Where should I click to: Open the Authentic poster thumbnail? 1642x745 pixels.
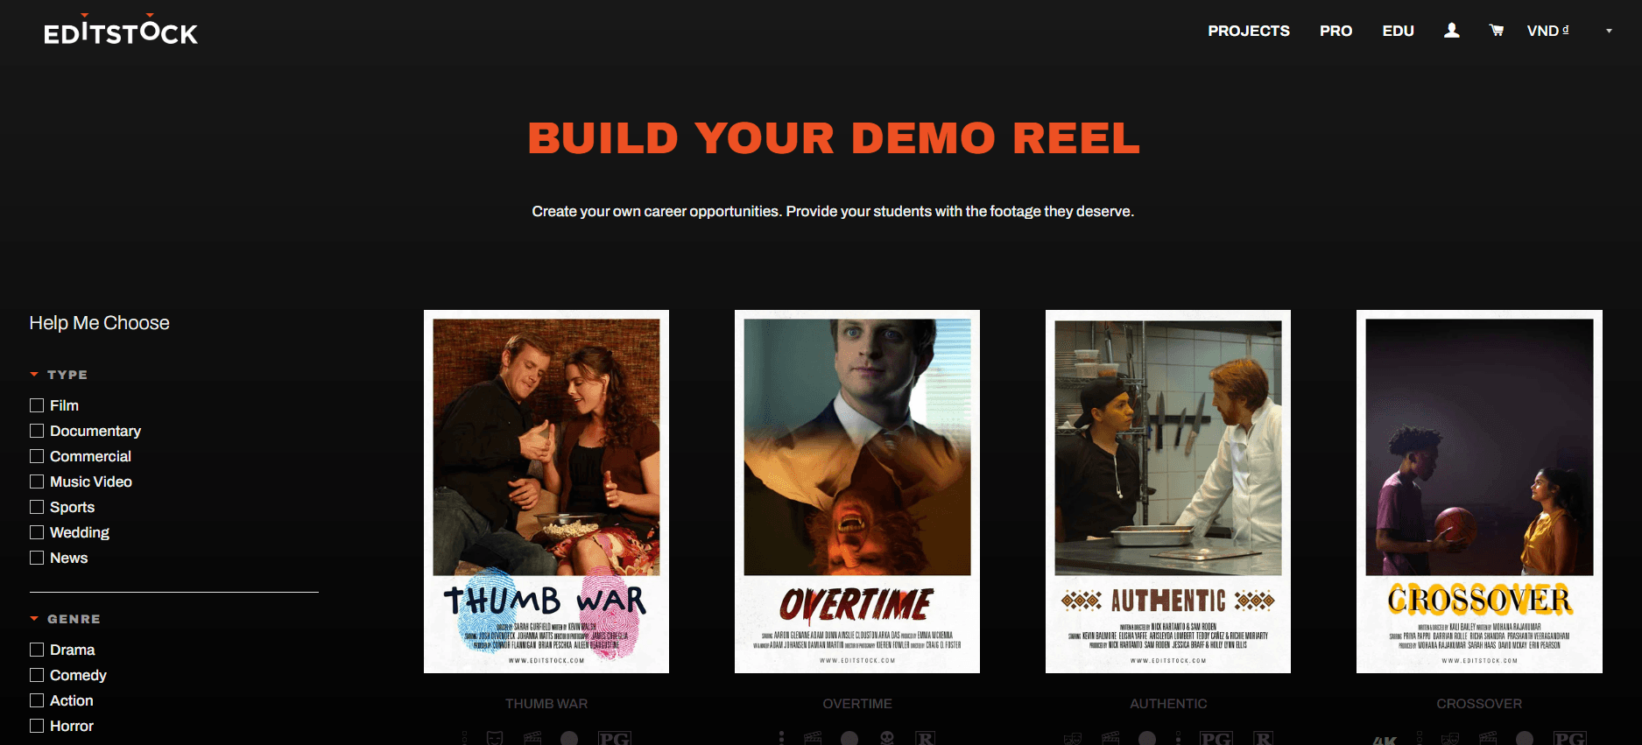(1167, 491)
